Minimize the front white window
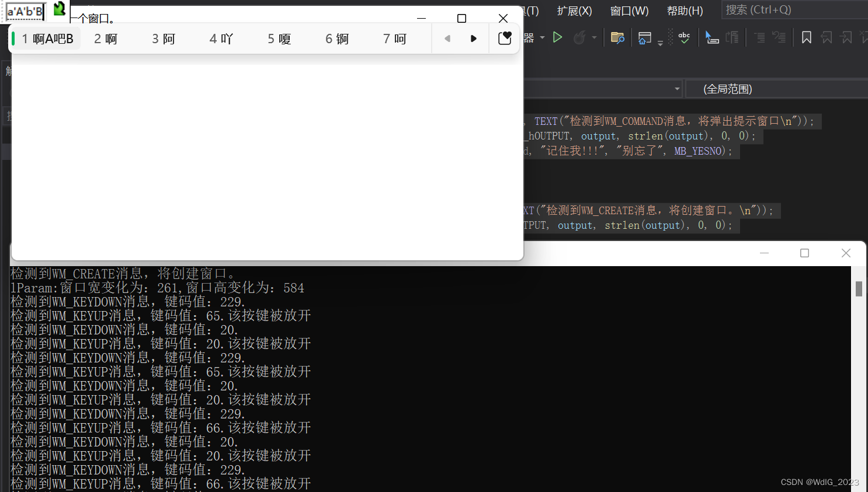Screen dimensions: 868x492 pyautogui.click(x=421, y=18)
